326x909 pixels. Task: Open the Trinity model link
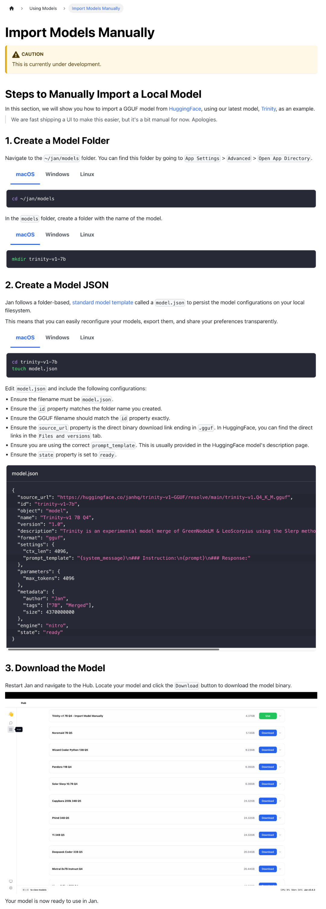(268, 109)
